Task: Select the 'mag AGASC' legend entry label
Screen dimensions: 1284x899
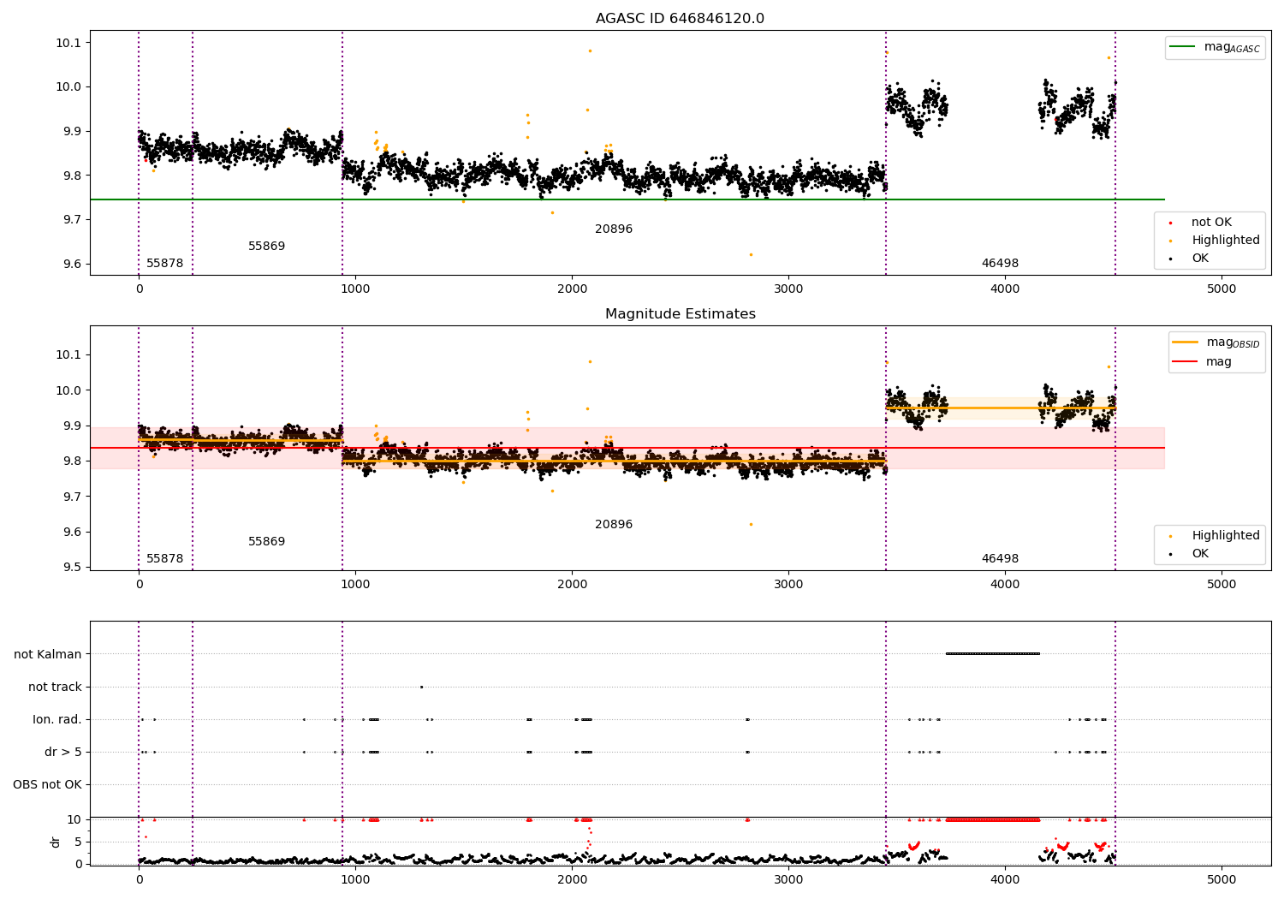Action: (1232, 48)
